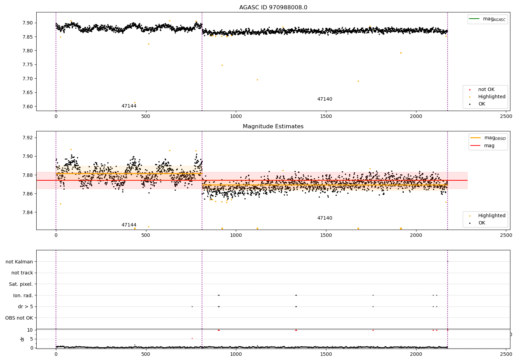518x362 pixels.
Task: Click the 7.86 y-tick in Magnitude Estimates plot
Action: click(28, 194)
